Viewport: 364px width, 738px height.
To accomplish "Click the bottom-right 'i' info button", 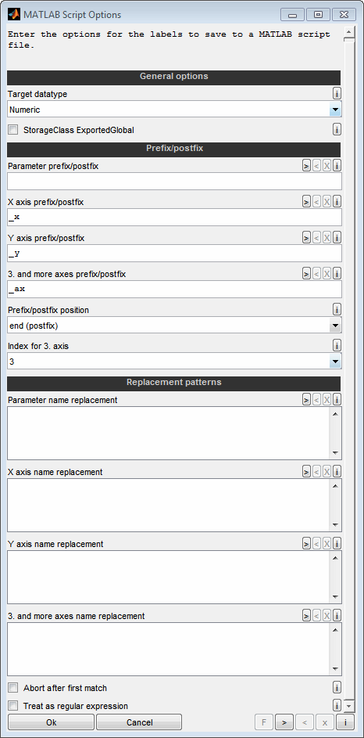I will [345, 722].
